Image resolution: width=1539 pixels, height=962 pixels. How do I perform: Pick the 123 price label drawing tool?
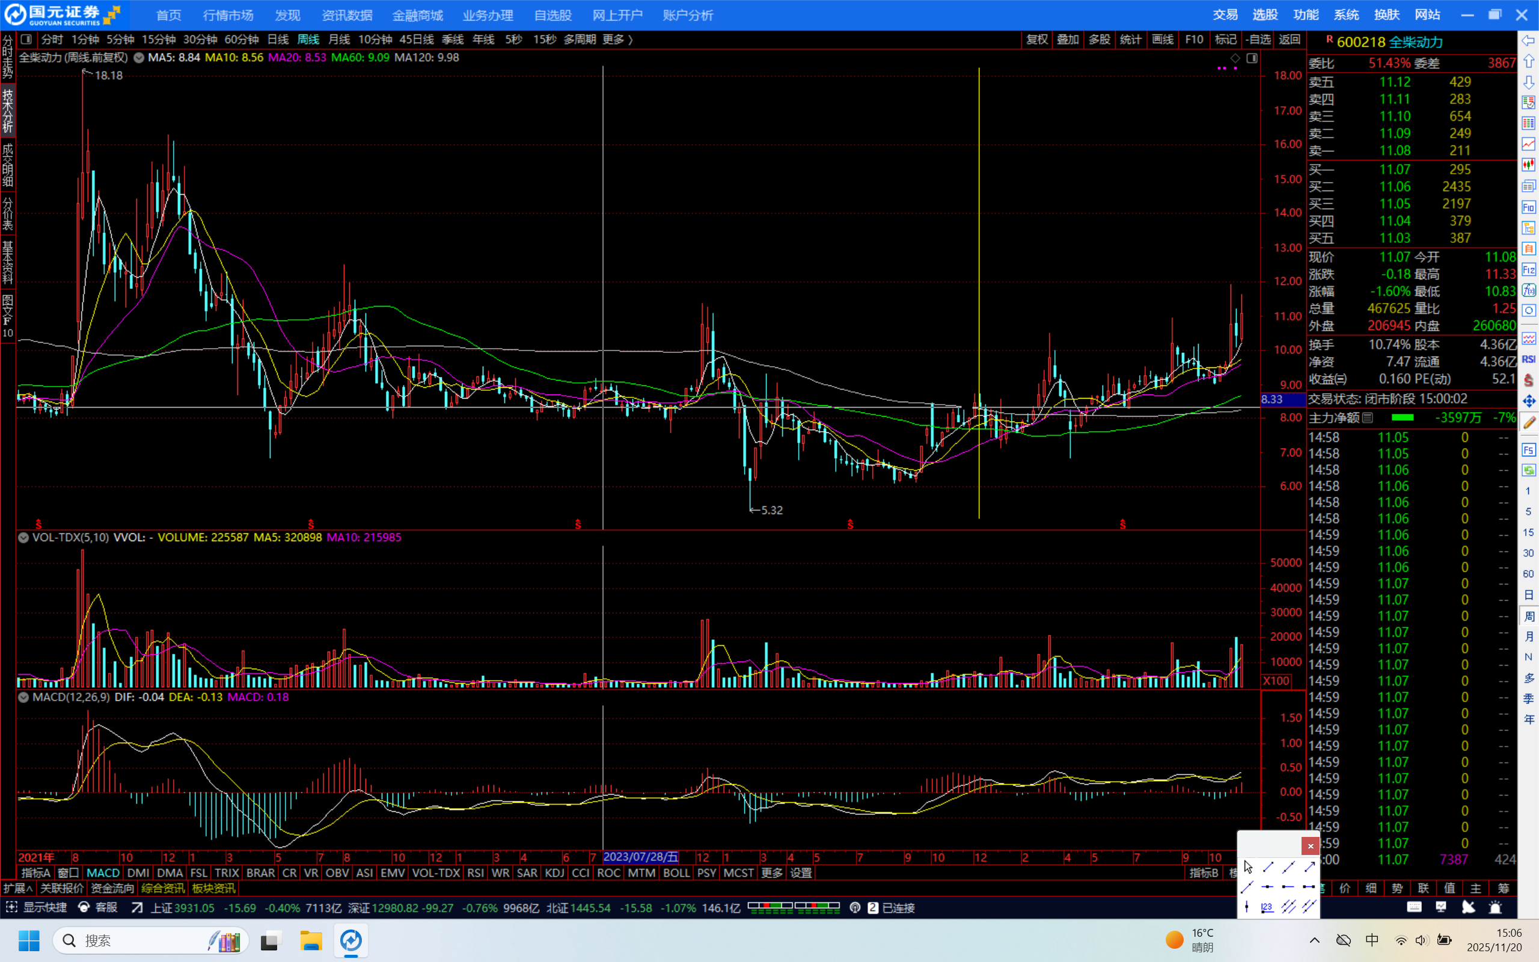point(1267,907)
